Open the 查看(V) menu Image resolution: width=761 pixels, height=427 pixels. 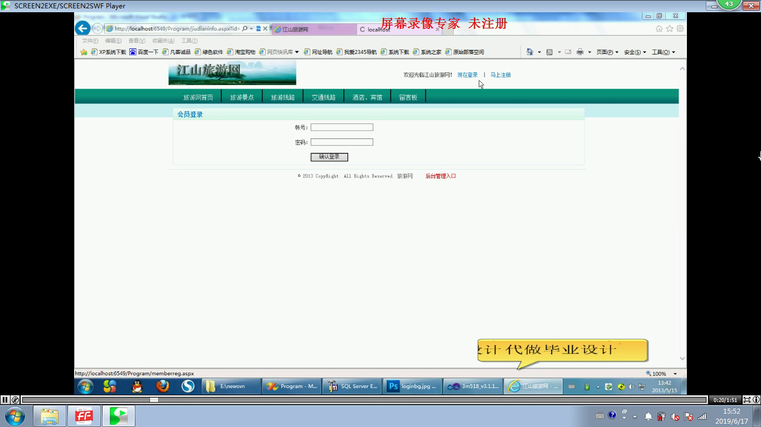pyautogui.click(x=136, y=41)
